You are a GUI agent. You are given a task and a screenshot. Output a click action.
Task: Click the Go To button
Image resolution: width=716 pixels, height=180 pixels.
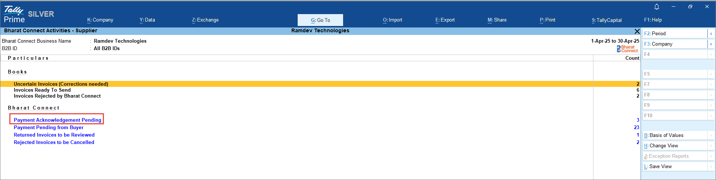(x=320, y=20)
